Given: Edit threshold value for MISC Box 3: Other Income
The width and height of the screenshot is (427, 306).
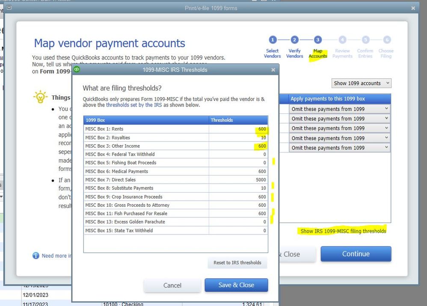Looking at the screenshot, I should (238, 146).
